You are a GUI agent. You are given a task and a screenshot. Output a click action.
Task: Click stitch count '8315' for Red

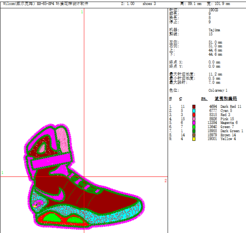213,115
